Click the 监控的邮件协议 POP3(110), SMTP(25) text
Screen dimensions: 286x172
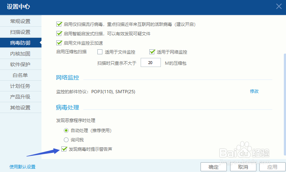(96, 91)
